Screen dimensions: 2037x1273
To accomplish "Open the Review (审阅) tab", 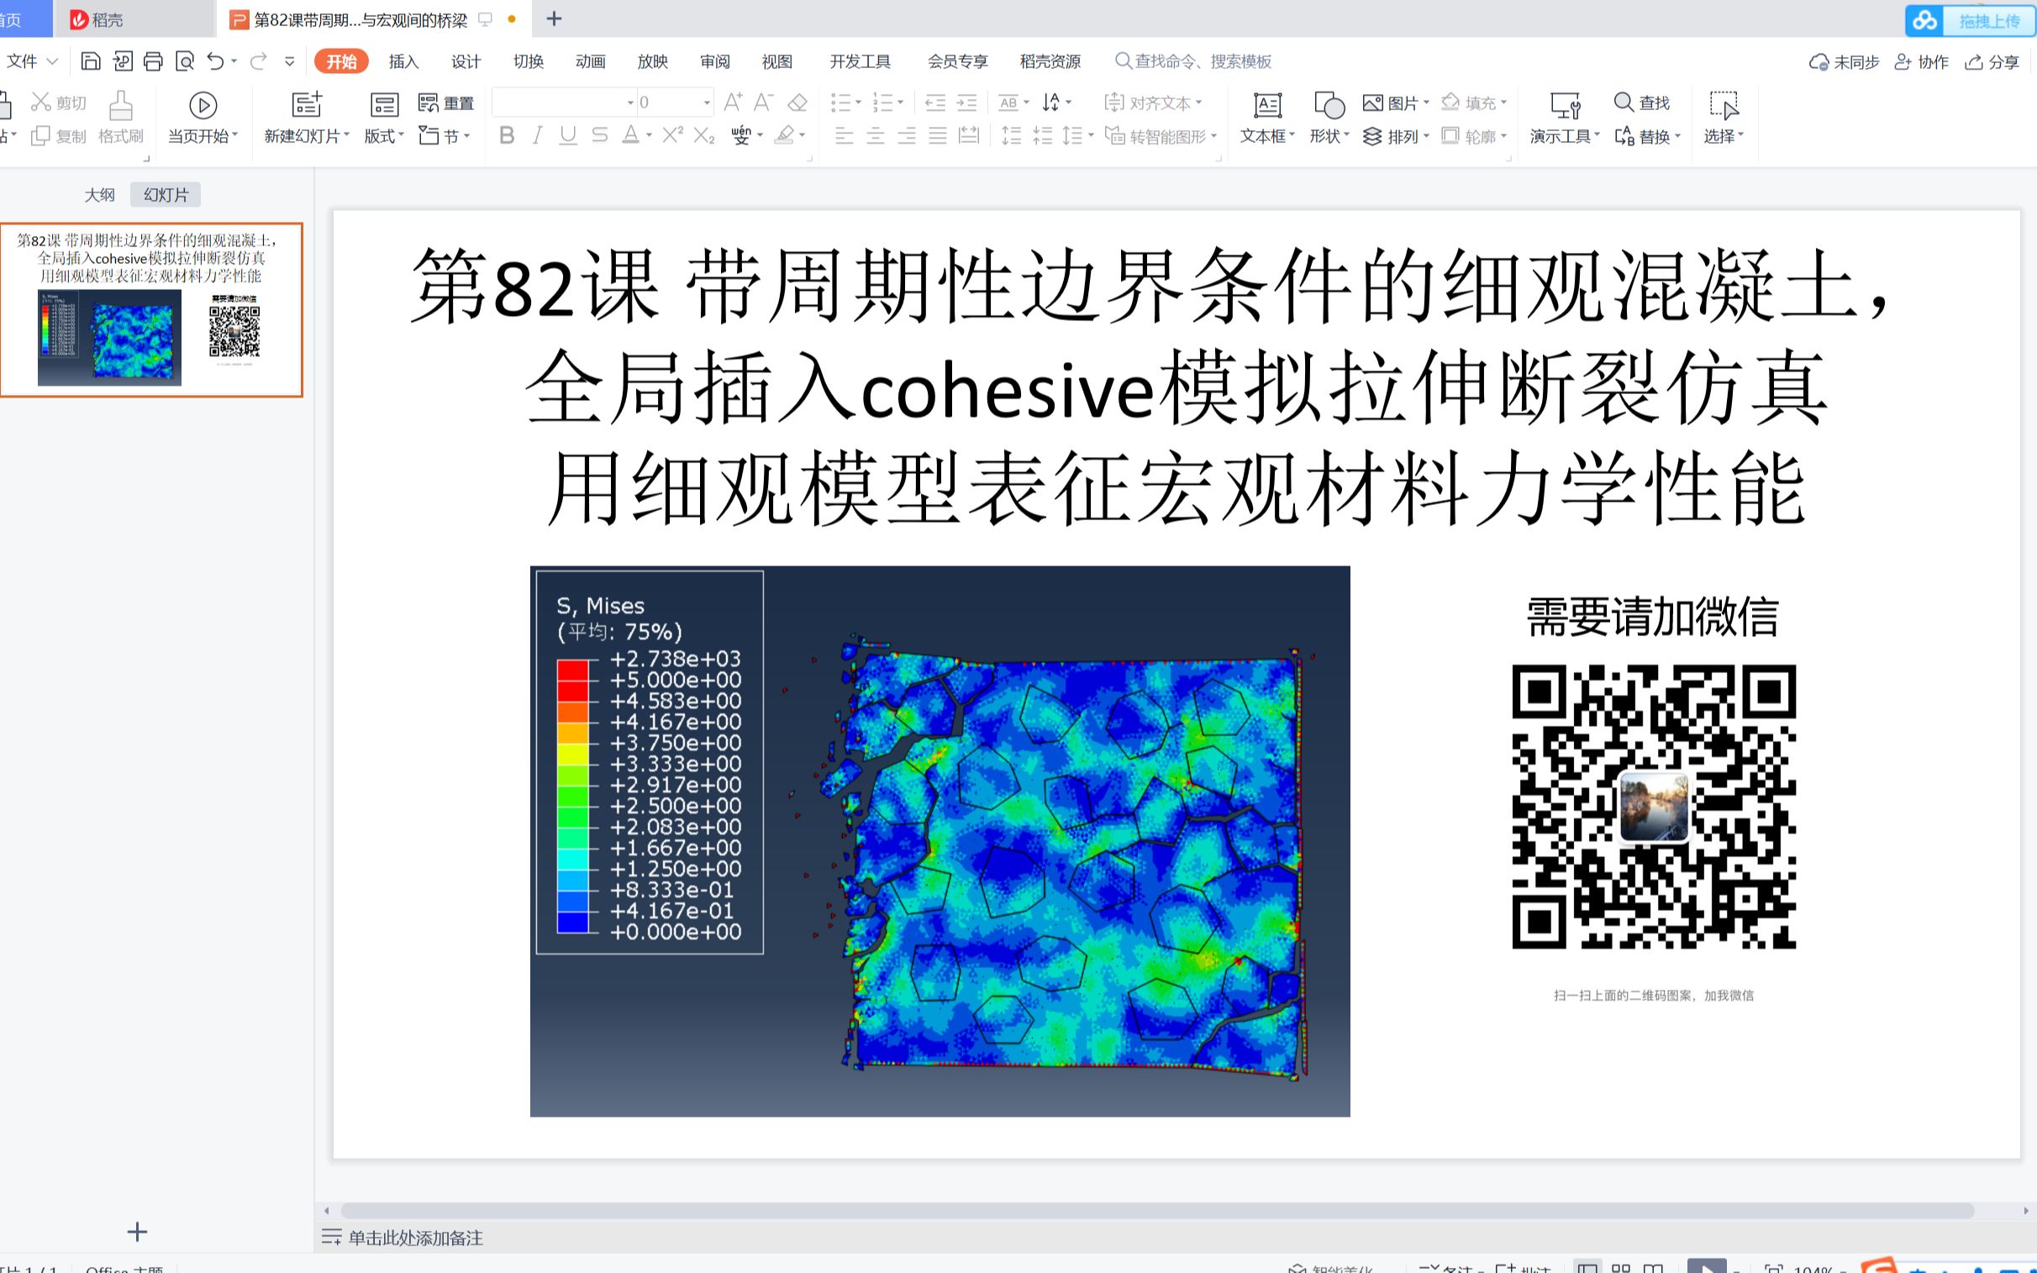I will click(714, 61).
